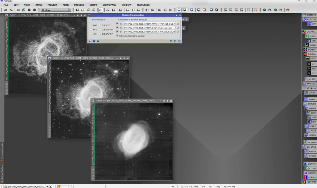Select the CIE XYZ color space
Screen dimensions: 317x188
[x=100, y=25]
